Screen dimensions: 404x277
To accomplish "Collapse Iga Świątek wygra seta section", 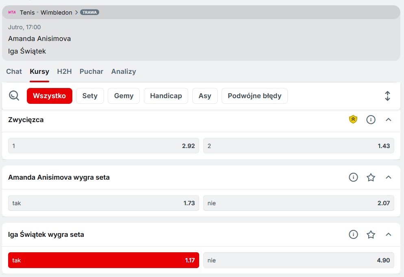I will coord(389,234).
